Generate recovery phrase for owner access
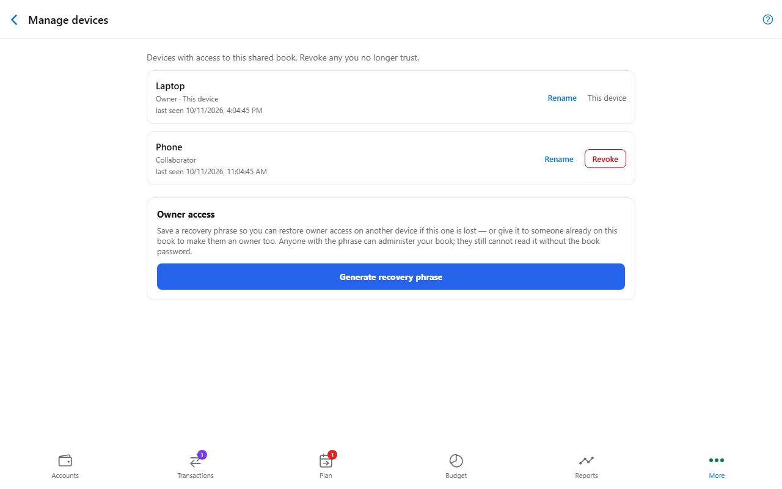 coord(391,277)
